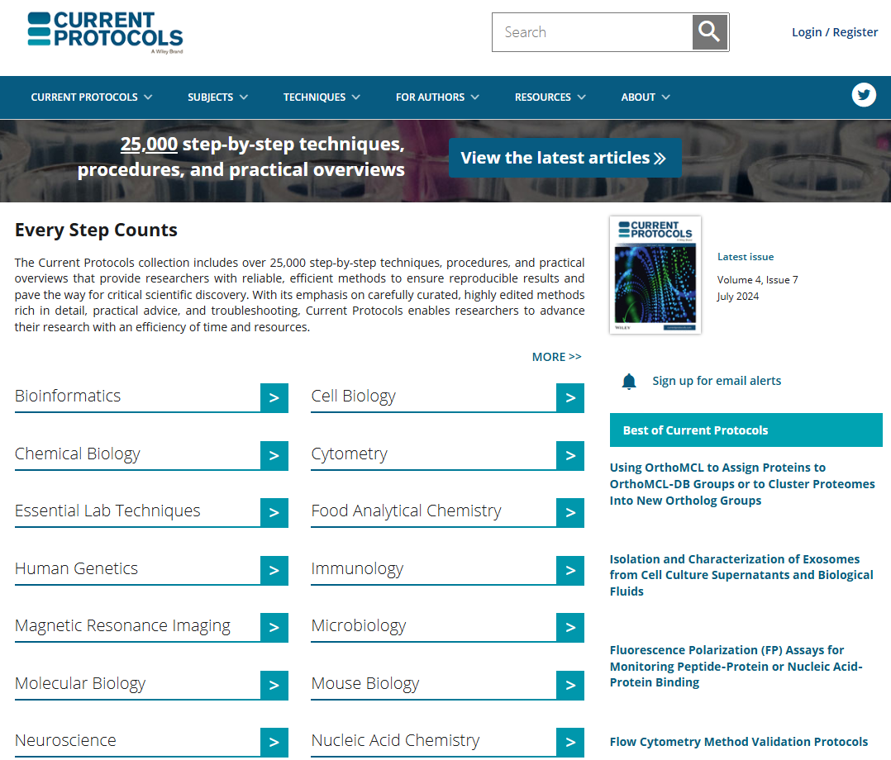891x760 pixels.
Task: Open the Cell Biology subject link
Action: tap(354, 396)
